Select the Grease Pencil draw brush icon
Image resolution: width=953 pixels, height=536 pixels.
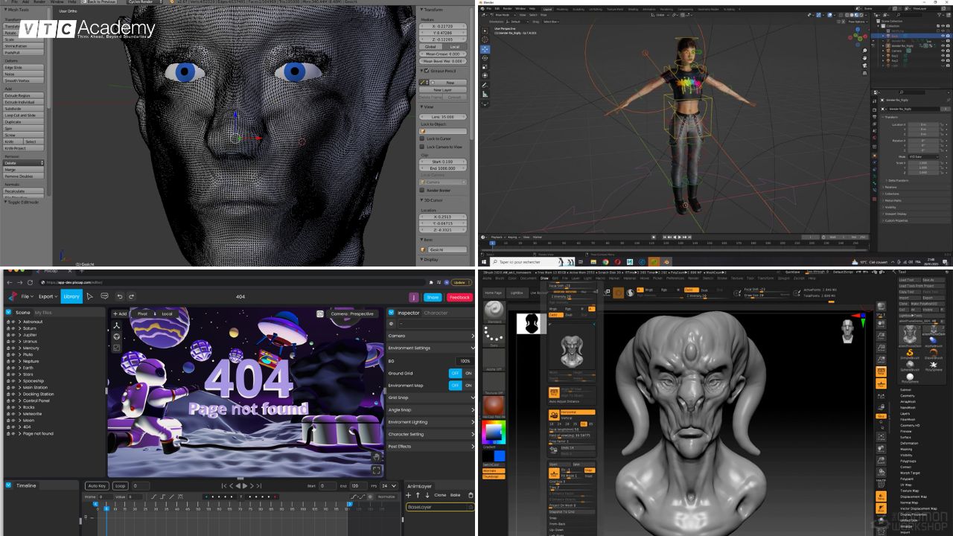point(422,80)
